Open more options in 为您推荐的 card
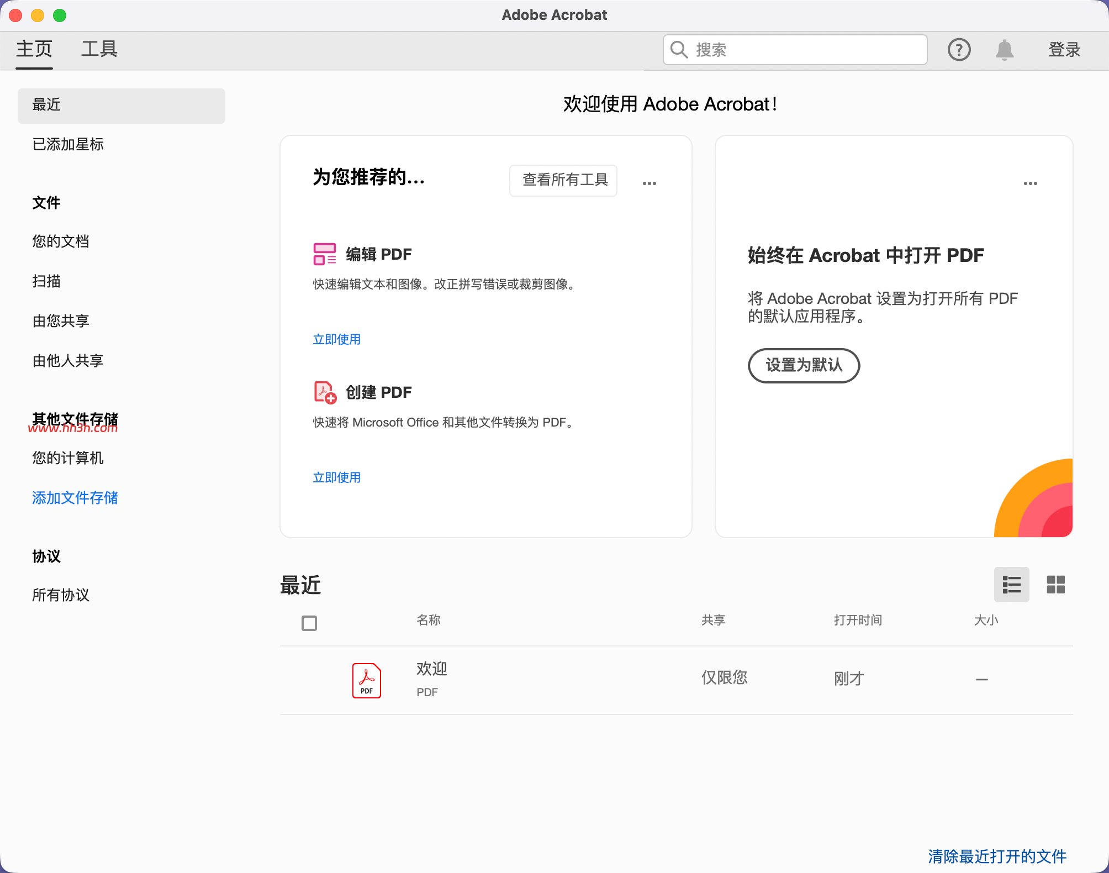1109x873 pixels. (x=649, y=183)
